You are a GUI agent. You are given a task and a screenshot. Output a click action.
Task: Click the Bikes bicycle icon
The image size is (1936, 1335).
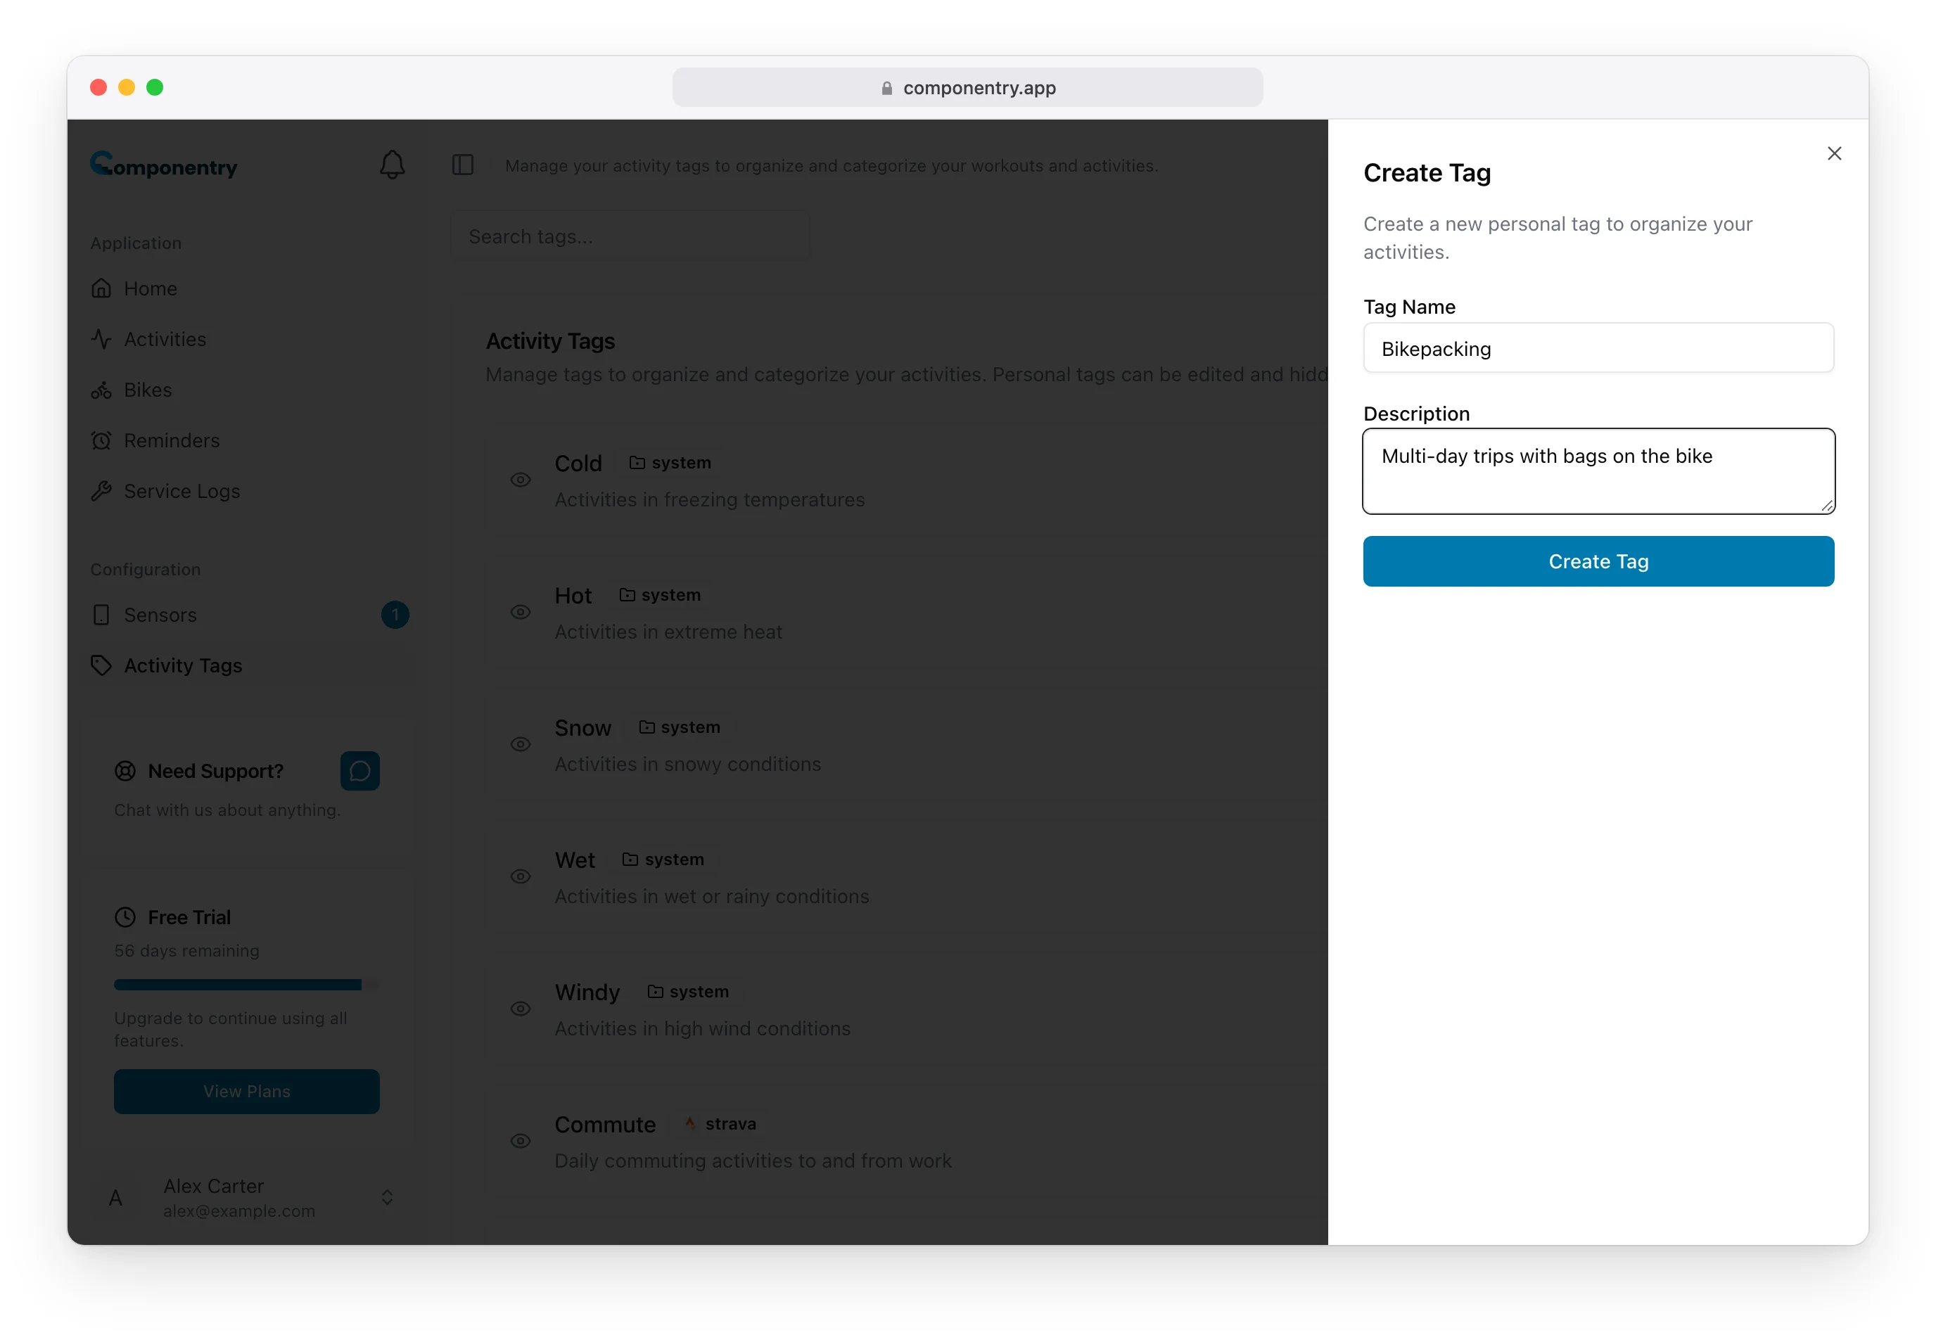pyautogui.click(x=101, y=390)
